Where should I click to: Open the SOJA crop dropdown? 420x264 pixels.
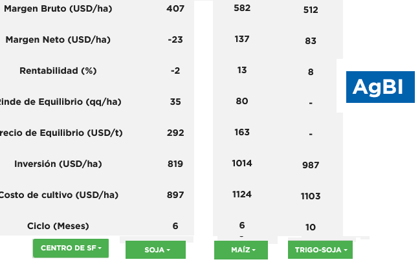[155, 250]
